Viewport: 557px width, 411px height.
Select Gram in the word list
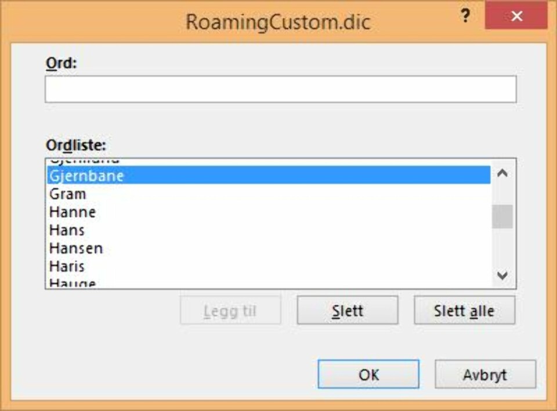pos(68,194)
